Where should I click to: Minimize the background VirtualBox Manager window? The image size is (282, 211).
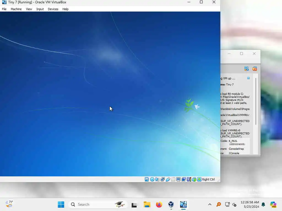[229, 54]
